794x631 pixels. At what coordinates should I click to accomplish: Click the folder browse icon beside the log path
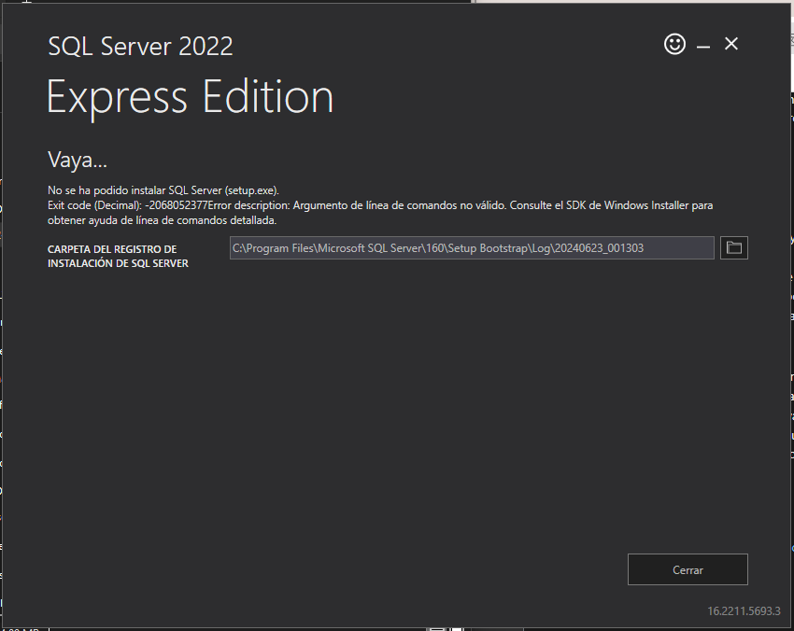coord(733,247)
